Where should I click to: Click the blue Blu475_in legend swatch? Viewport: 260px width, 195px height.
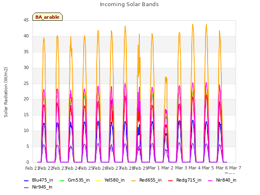point(26,180)
